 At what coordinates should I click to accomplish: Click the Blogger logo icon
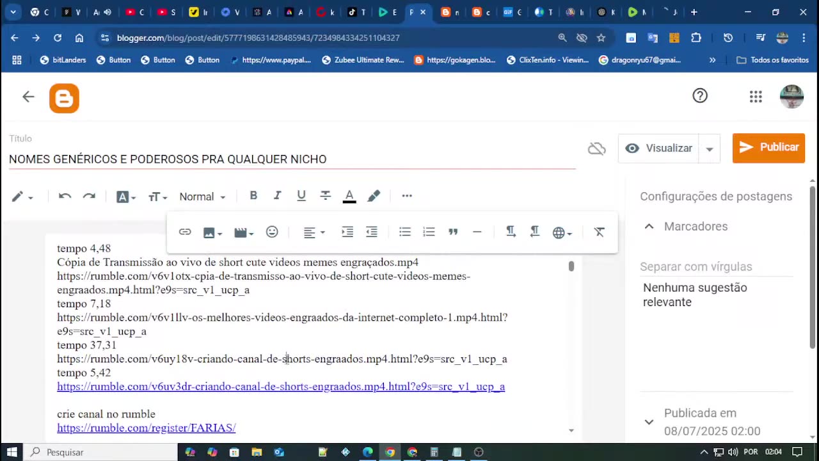[64, 98]
